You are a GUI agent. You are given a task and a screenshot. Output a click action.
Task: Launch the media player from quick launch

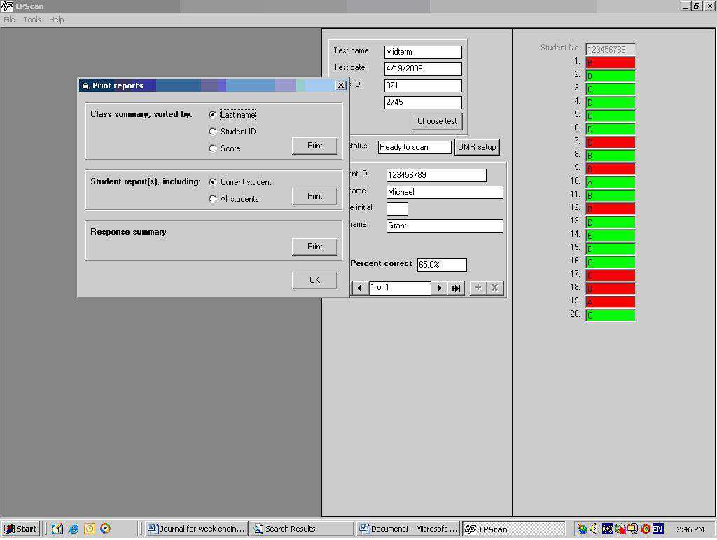click(105, 529)
